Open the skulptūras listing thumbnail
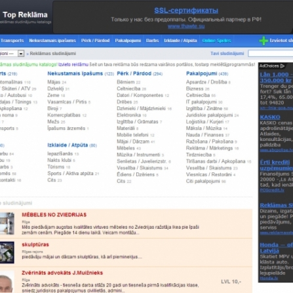The image size is (293, 293). 7,252
